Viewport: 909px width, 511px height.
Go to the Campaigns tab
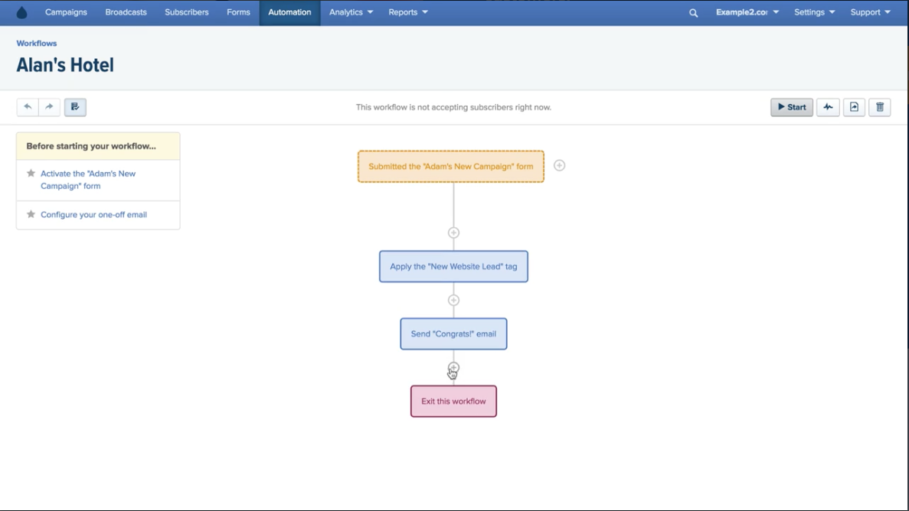click(66, 12)
